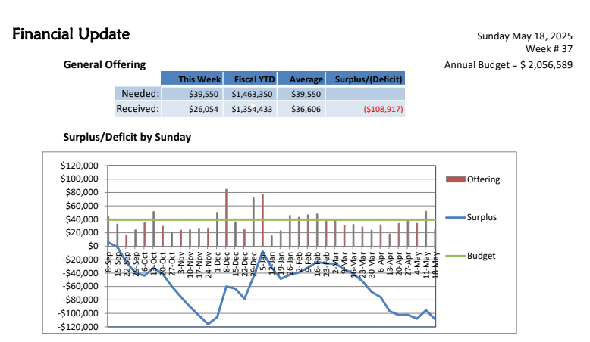590x342 pixels.
Task: Click the blue Surplus legend line
Action: coord(453,217)
